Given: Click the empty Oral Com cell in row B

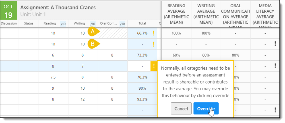Looking at the screenshot, I should [113, 44].
